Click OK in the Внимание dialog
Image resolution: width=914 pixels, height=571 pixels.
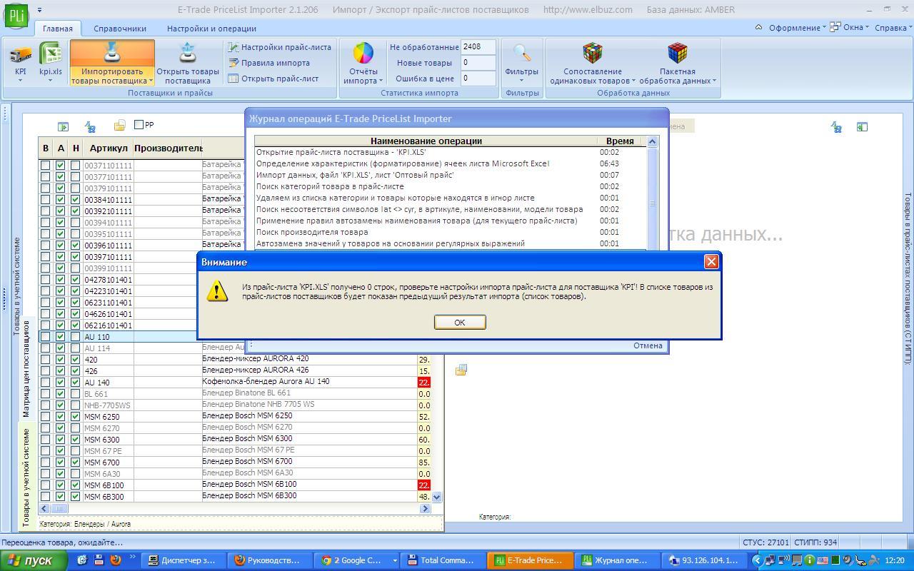point(460,323)
